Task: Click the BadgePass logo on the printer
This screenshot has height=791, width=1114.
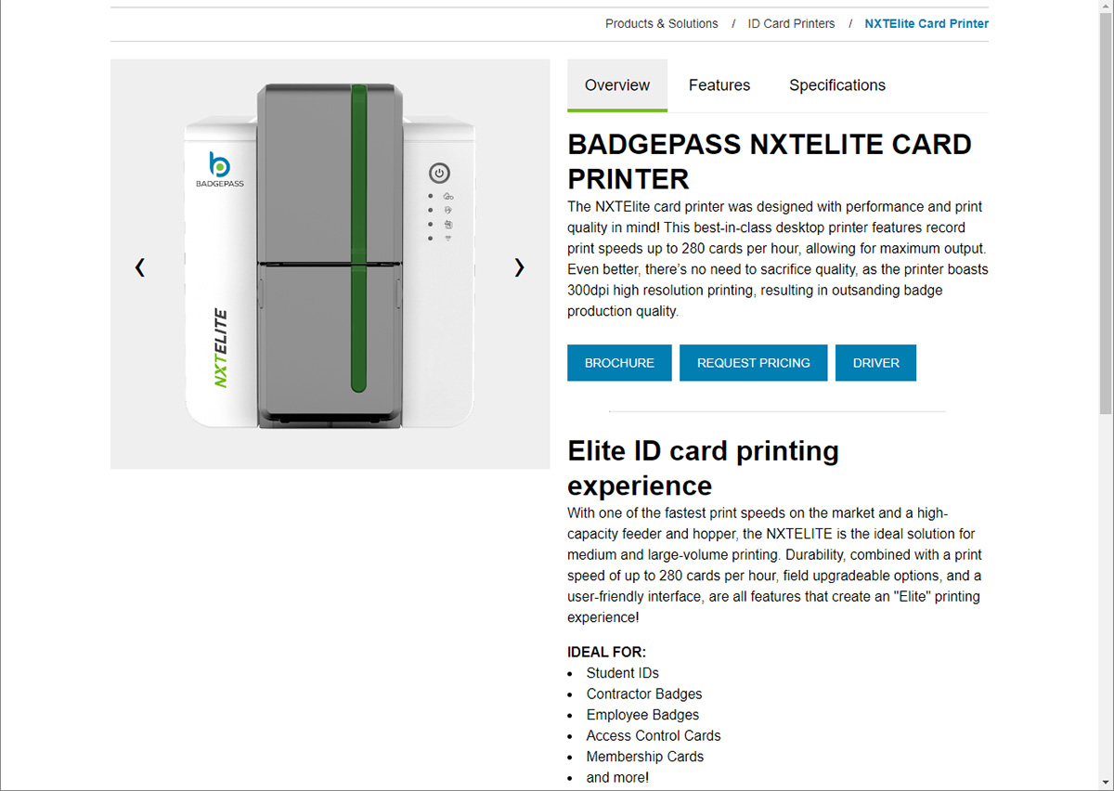Action: point(220,169)
